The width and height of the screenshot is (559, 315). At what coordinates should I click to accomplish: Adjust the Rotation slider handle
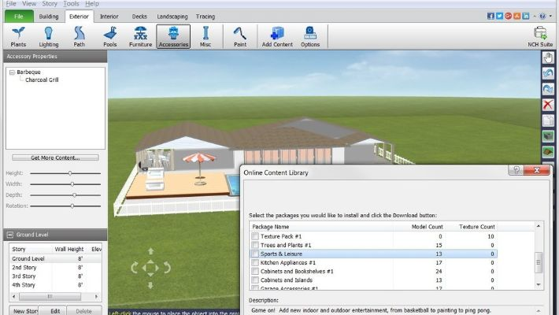point(72,206)
